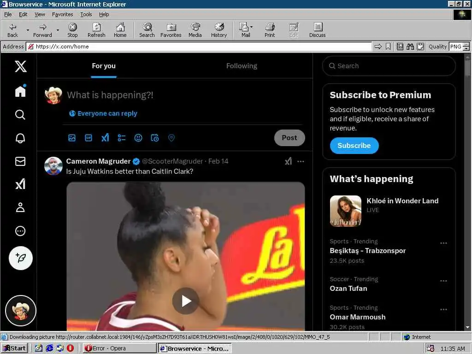Add a poll to the post
The image size is (472, 354).
pyautogui.click(x=122, y=138)
